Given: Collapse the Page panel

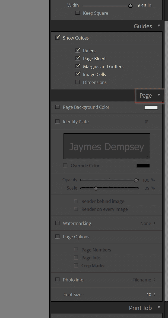Looking at the screenshot, I should click(159, 95).
